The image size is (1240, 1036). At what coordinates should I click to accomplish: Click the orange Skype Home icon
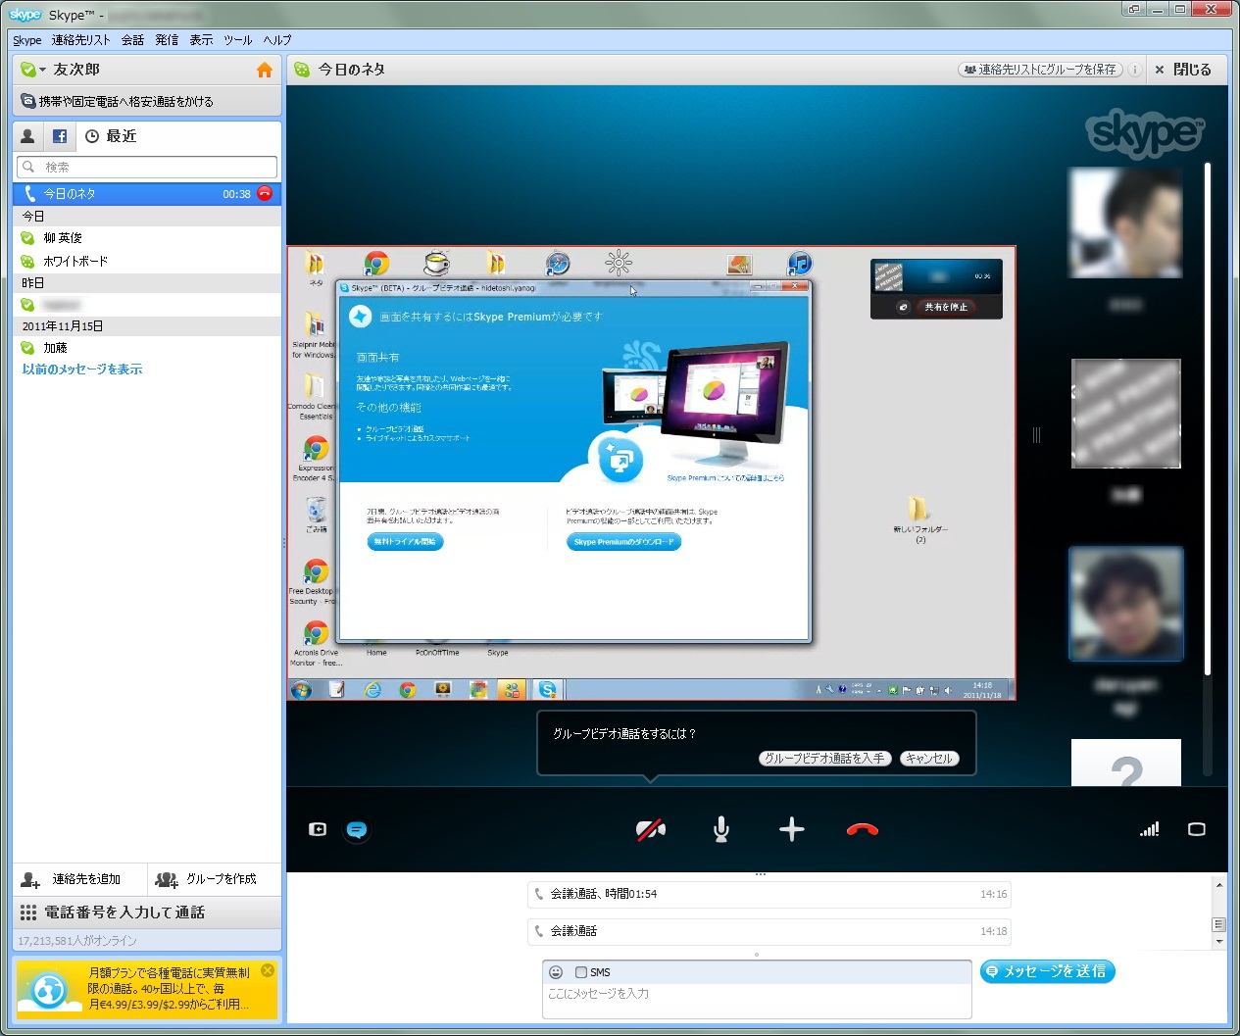pyautogui.click(x=264, y=70)
